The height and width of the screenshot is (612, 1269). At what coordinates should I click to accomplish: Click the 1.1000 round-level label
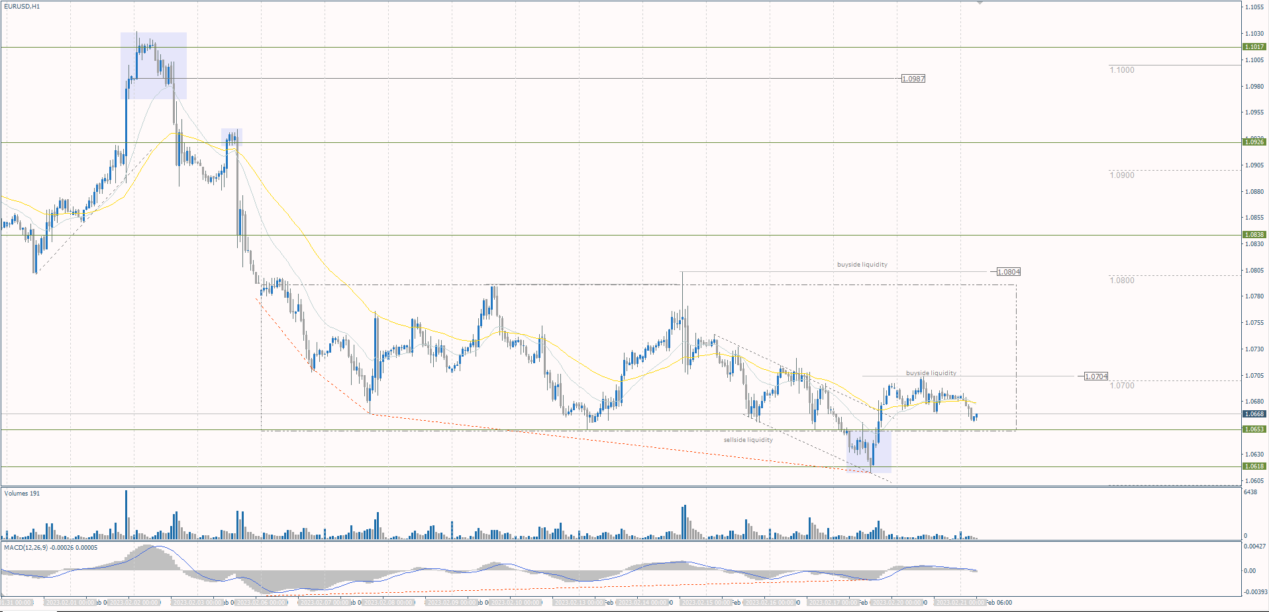coord(1122,70)
